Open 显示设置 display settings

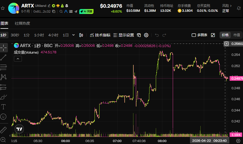point(124,35)
